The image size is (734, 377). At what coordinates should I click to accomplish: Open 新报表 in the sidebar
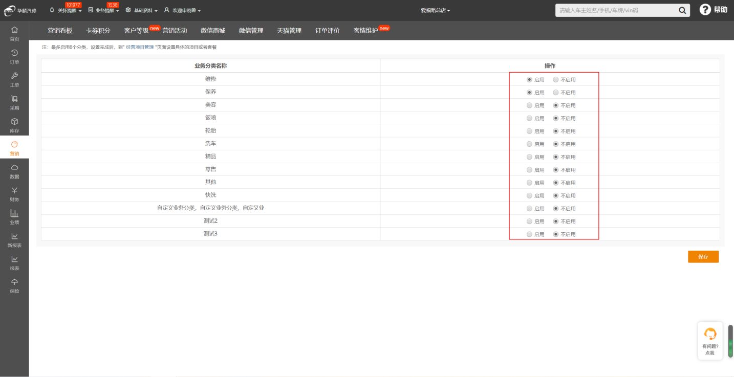tap(14, 240)
